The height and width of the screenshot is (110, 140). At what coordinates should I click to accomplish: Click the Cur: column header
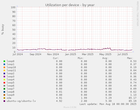click(56, 58)
